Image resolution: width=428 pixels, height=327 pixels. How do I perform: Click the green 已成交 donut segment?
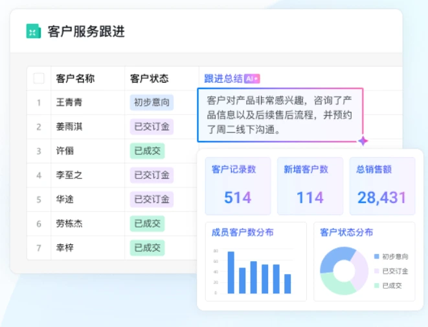[337, 285]
